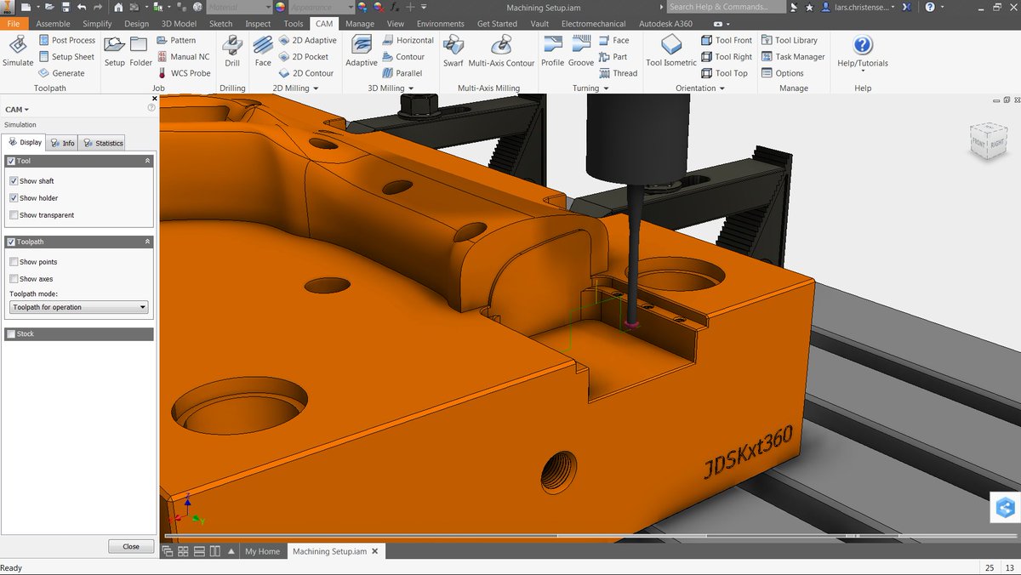Select the Drill operation
Screen dimensions: 1021x575
click(232, 51)
